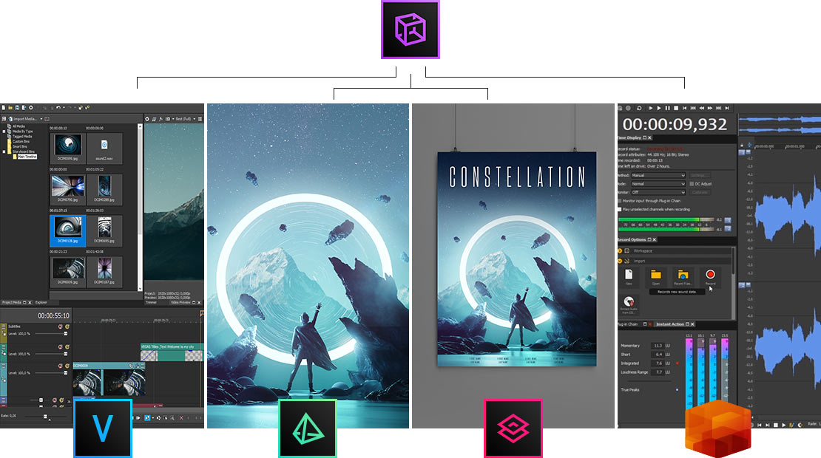Image resolution: width=821 pixels, height=458 pixels.
Task: Switch to Video Preview tab
Action: [x=180, y=302]
